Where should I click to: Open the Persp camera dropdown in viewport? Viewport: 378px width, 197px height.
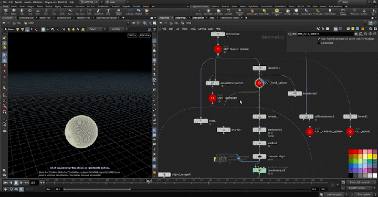[132, 36]
